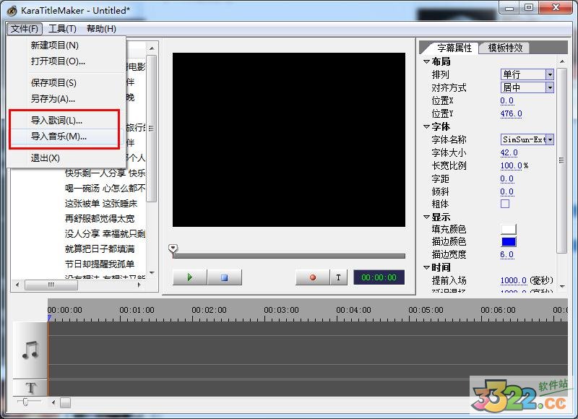Screen dimensions: 578x419
Task: Open the 排列 dropdown showing 单行
Action: [527, 74]
